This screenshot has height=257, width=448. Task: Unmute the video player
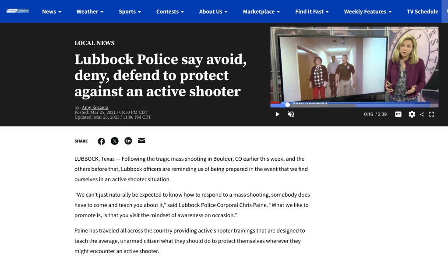pos(291,114)
